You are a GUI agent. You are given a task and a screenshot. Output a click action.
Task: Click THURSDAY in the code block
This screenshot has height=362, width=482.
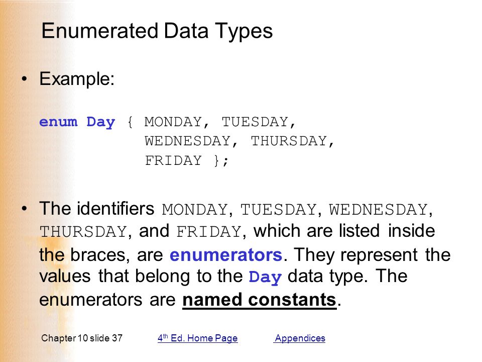[x=289, y=141]
